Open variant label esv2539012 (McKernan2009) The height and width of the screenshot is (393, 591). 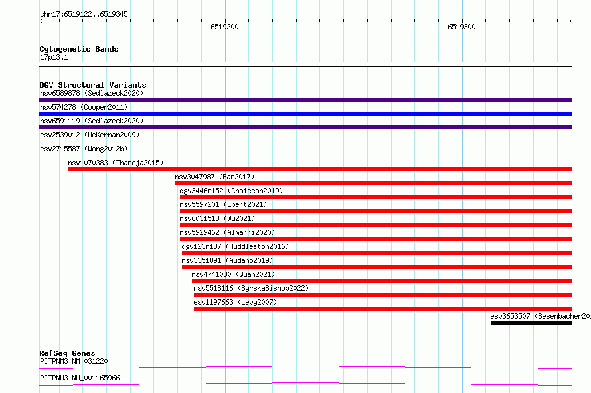coord(90,135)
